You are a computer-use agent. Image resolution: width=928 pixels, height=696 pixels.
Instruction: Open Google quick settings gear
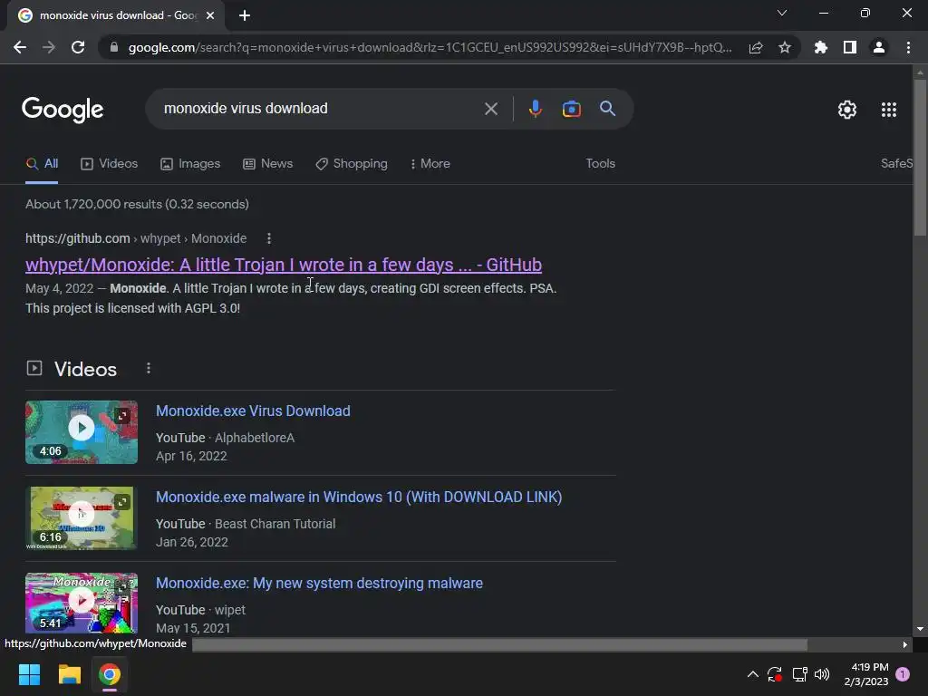847,110
